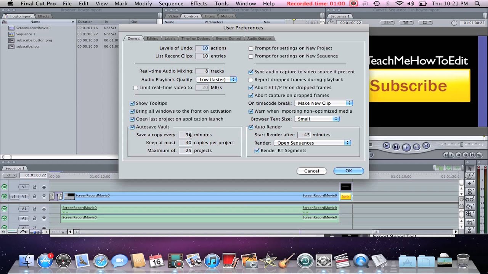Toggle the Autosave Vault checkbox

132,127
